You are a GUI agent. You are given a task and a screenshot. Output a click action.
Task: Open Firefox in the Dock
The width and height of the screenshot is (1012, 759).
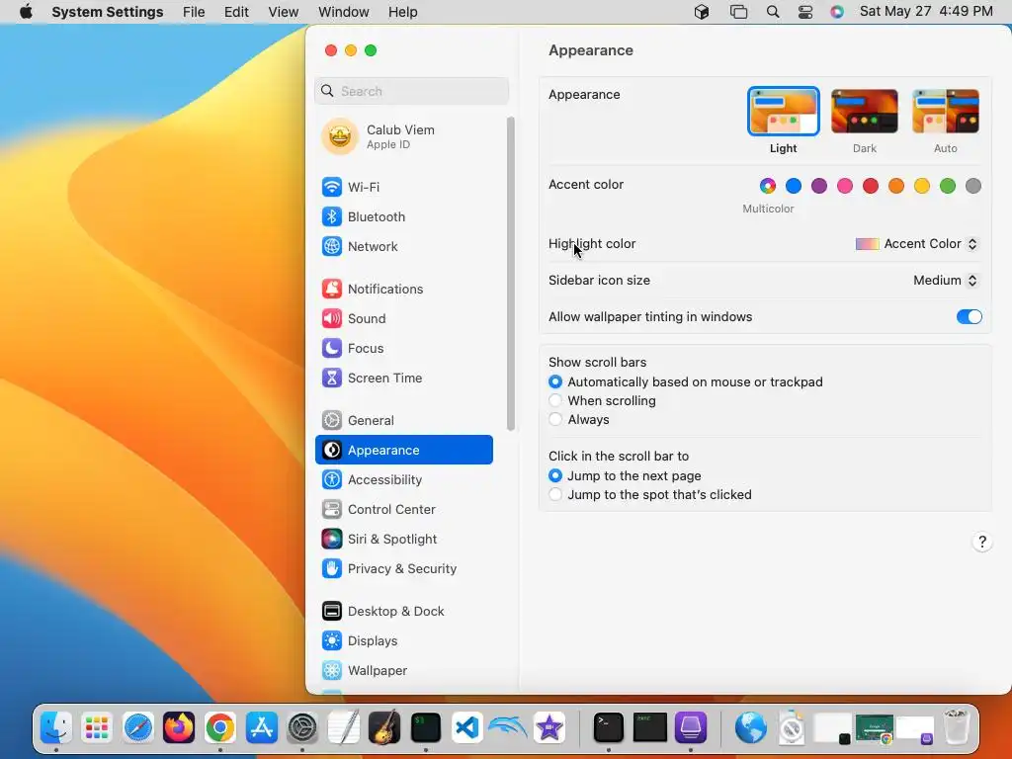click(179, 728)
